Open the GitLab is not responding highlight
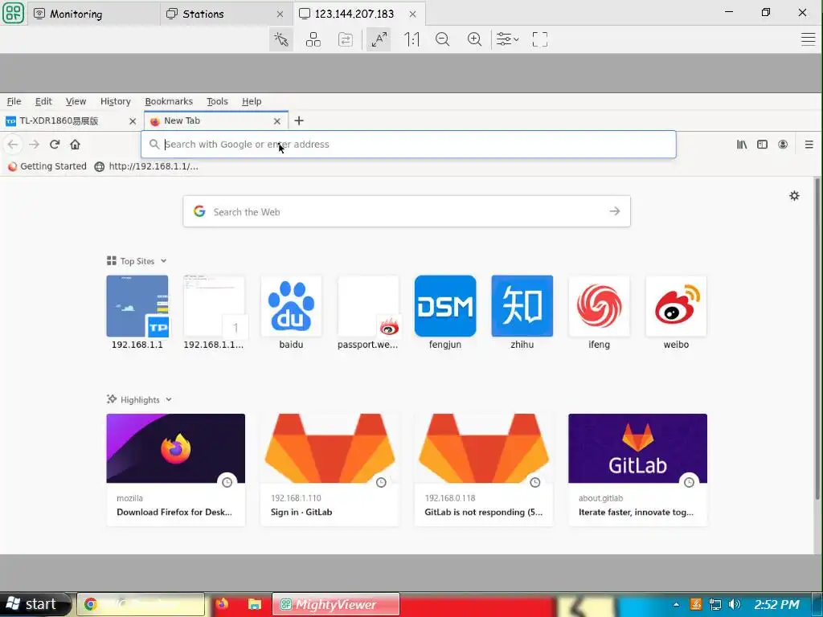Screen dimensions: 823x617 (x=484, y=469)
